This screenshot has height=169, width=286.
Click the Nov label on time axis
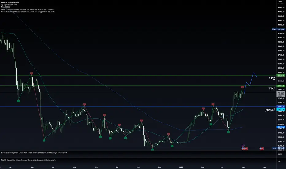pyautogui.click(x=139, y=167)
